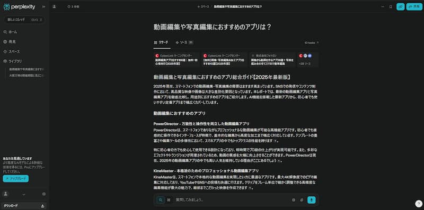Collapse the sidebar with the arrow icon
This screenshot has height=210, width=424.
click(44, 7)
